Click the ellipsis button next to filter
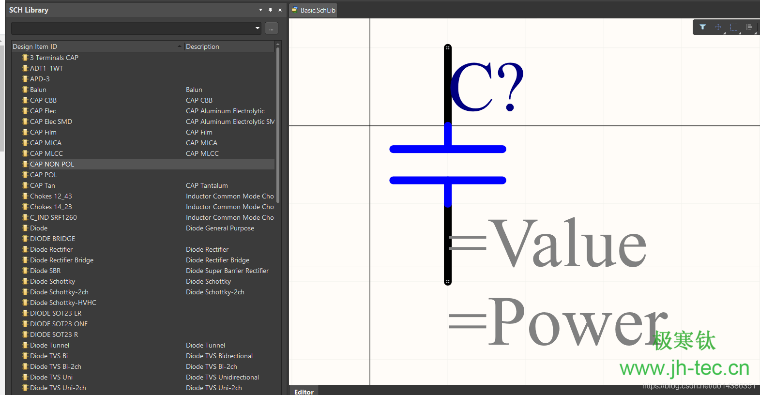The image size is (760, 395). [x=271, y=28]
